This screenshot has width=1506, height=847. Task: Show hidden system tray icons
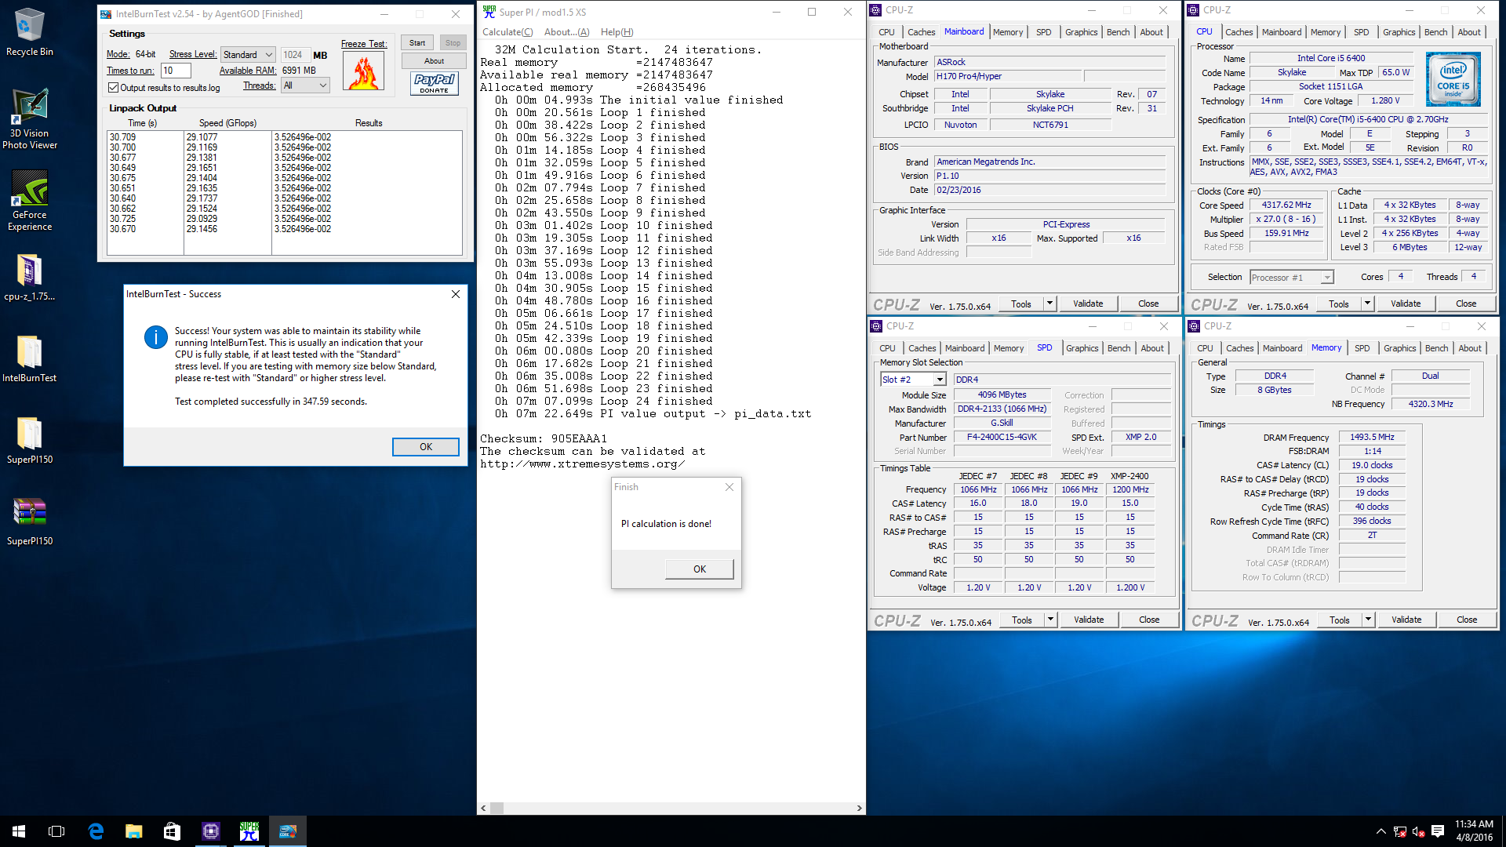1380,831
